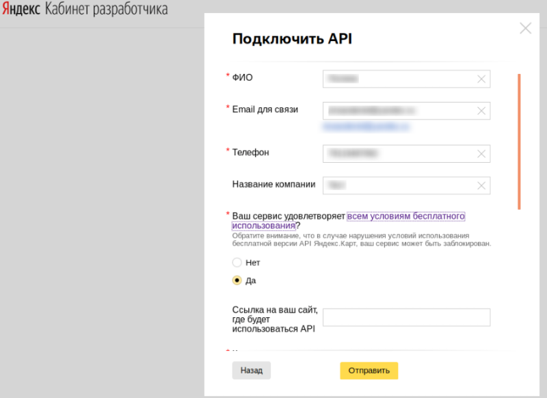This screenshot has width=547, height=398.
Task: Open Кабинет разработчика header link
Action: [x=107, y=9]
